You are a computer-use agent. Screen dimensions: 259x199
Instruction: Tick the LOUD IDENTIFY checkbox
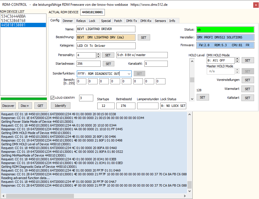click(53, 98)
